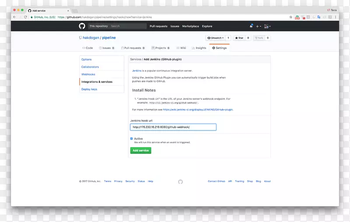
Task: Click the pipeline repository name link
Action: [x=109, y=38]
